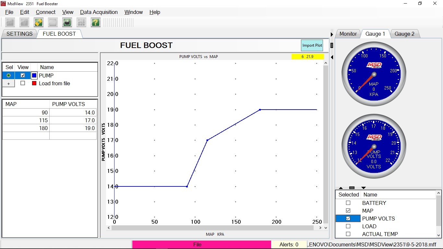
Task: Click the MAP gauge dial
Action: 374,74
